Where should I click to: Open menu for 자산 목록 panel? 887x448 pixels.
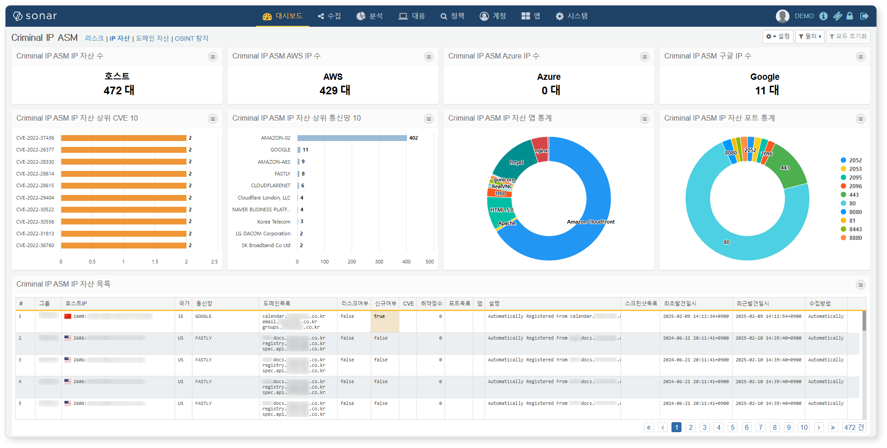(860, 285)
